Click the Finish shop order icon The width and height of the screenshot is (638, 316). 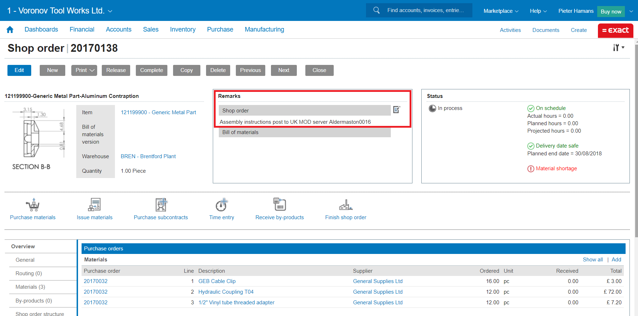(x=345, y=205)
